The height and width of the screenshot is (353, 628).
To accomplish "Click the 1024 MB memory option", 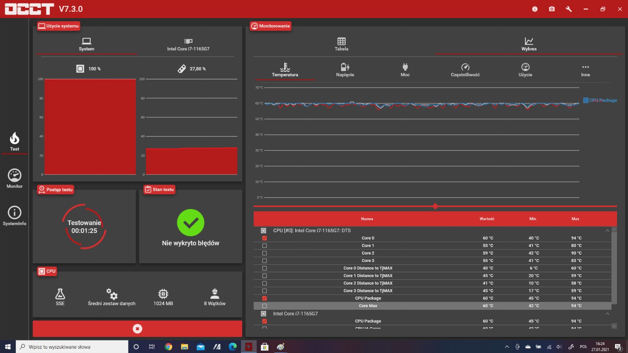I will click(163, 297).
